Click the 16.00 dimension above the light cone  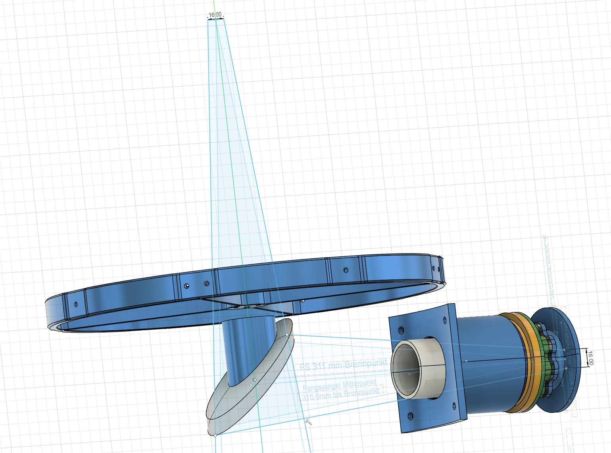click(215, 15)
